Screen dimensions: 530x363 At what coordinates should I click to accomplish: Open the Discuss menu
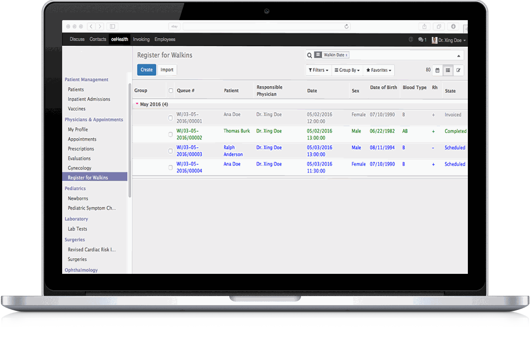coord(77,39)
